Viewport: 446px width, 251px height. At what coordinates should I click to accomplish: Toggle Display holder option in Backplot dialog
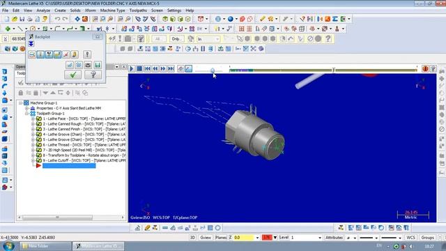[x=49, y=54]
